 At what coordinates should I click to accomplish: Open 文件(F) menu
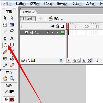pyautogui.click(x=7, y=4)
